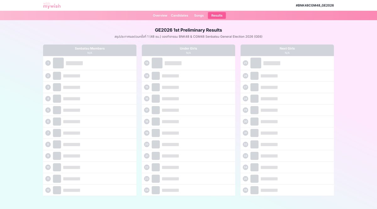Click the rank 10 number badge
The height and width of the screenshot is (209, 377).
point(48,168)
